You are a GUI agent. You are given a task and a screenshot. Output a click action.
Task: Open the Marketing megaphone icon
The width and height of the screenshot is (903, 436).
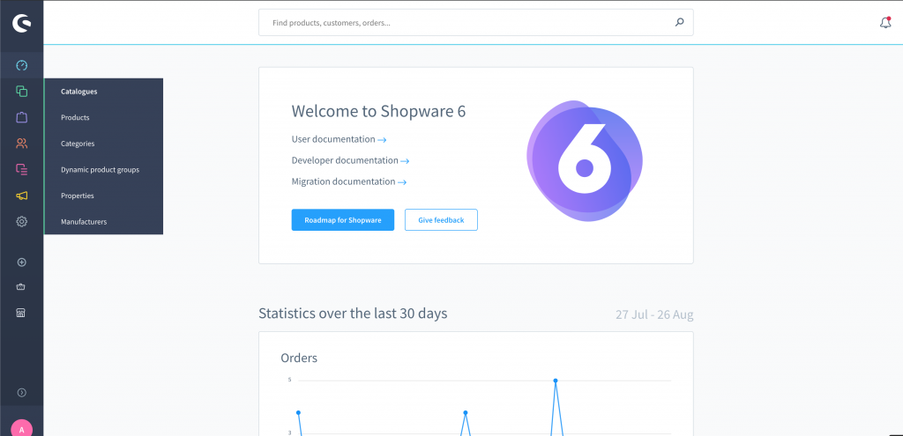22,196
